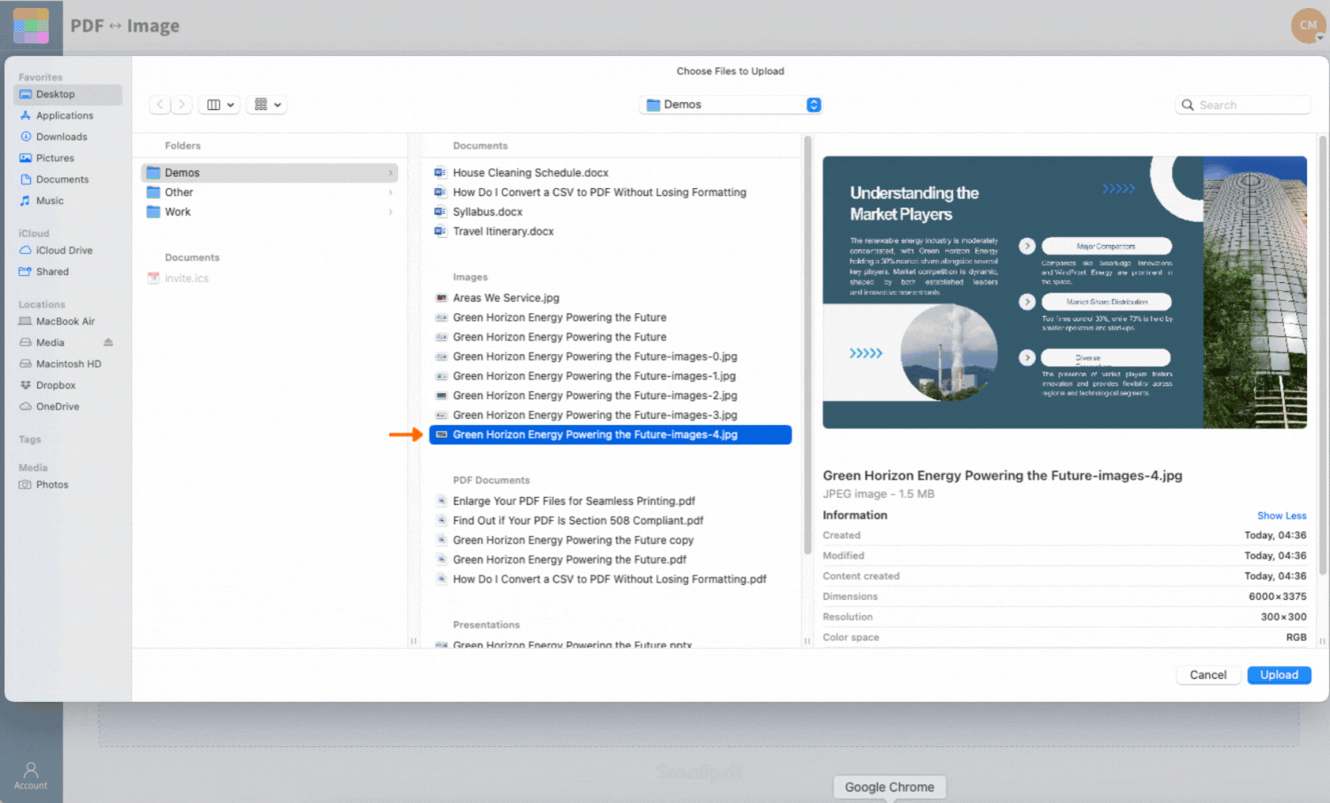
Task: Expand the Work folder chevron
Action: click(390, 212)
